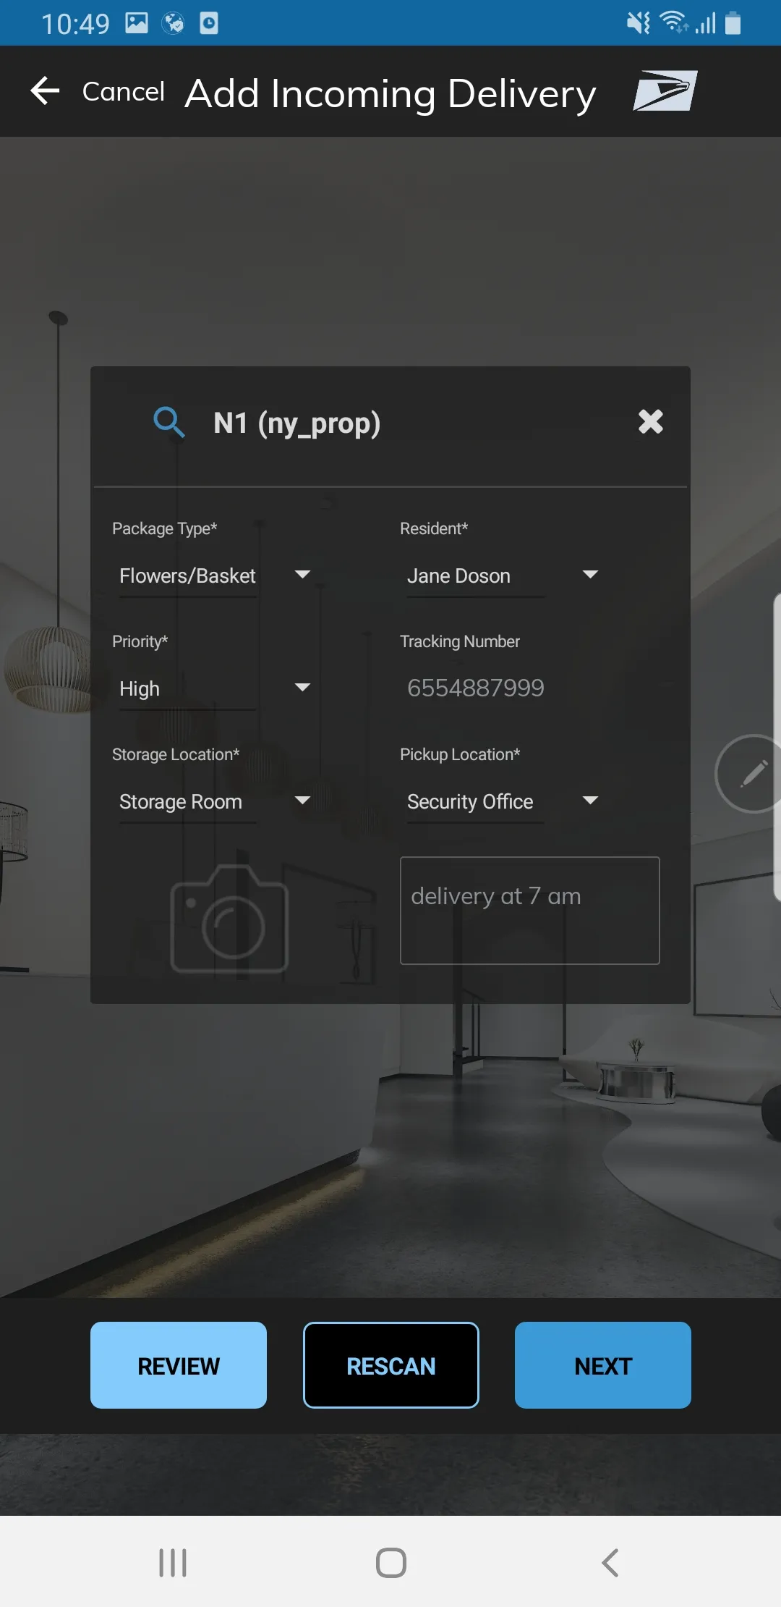The width and height of the screenshot is (781, 1607).
Task: Expand the Storage Location dropdown arrow
Action: [302, 801]
